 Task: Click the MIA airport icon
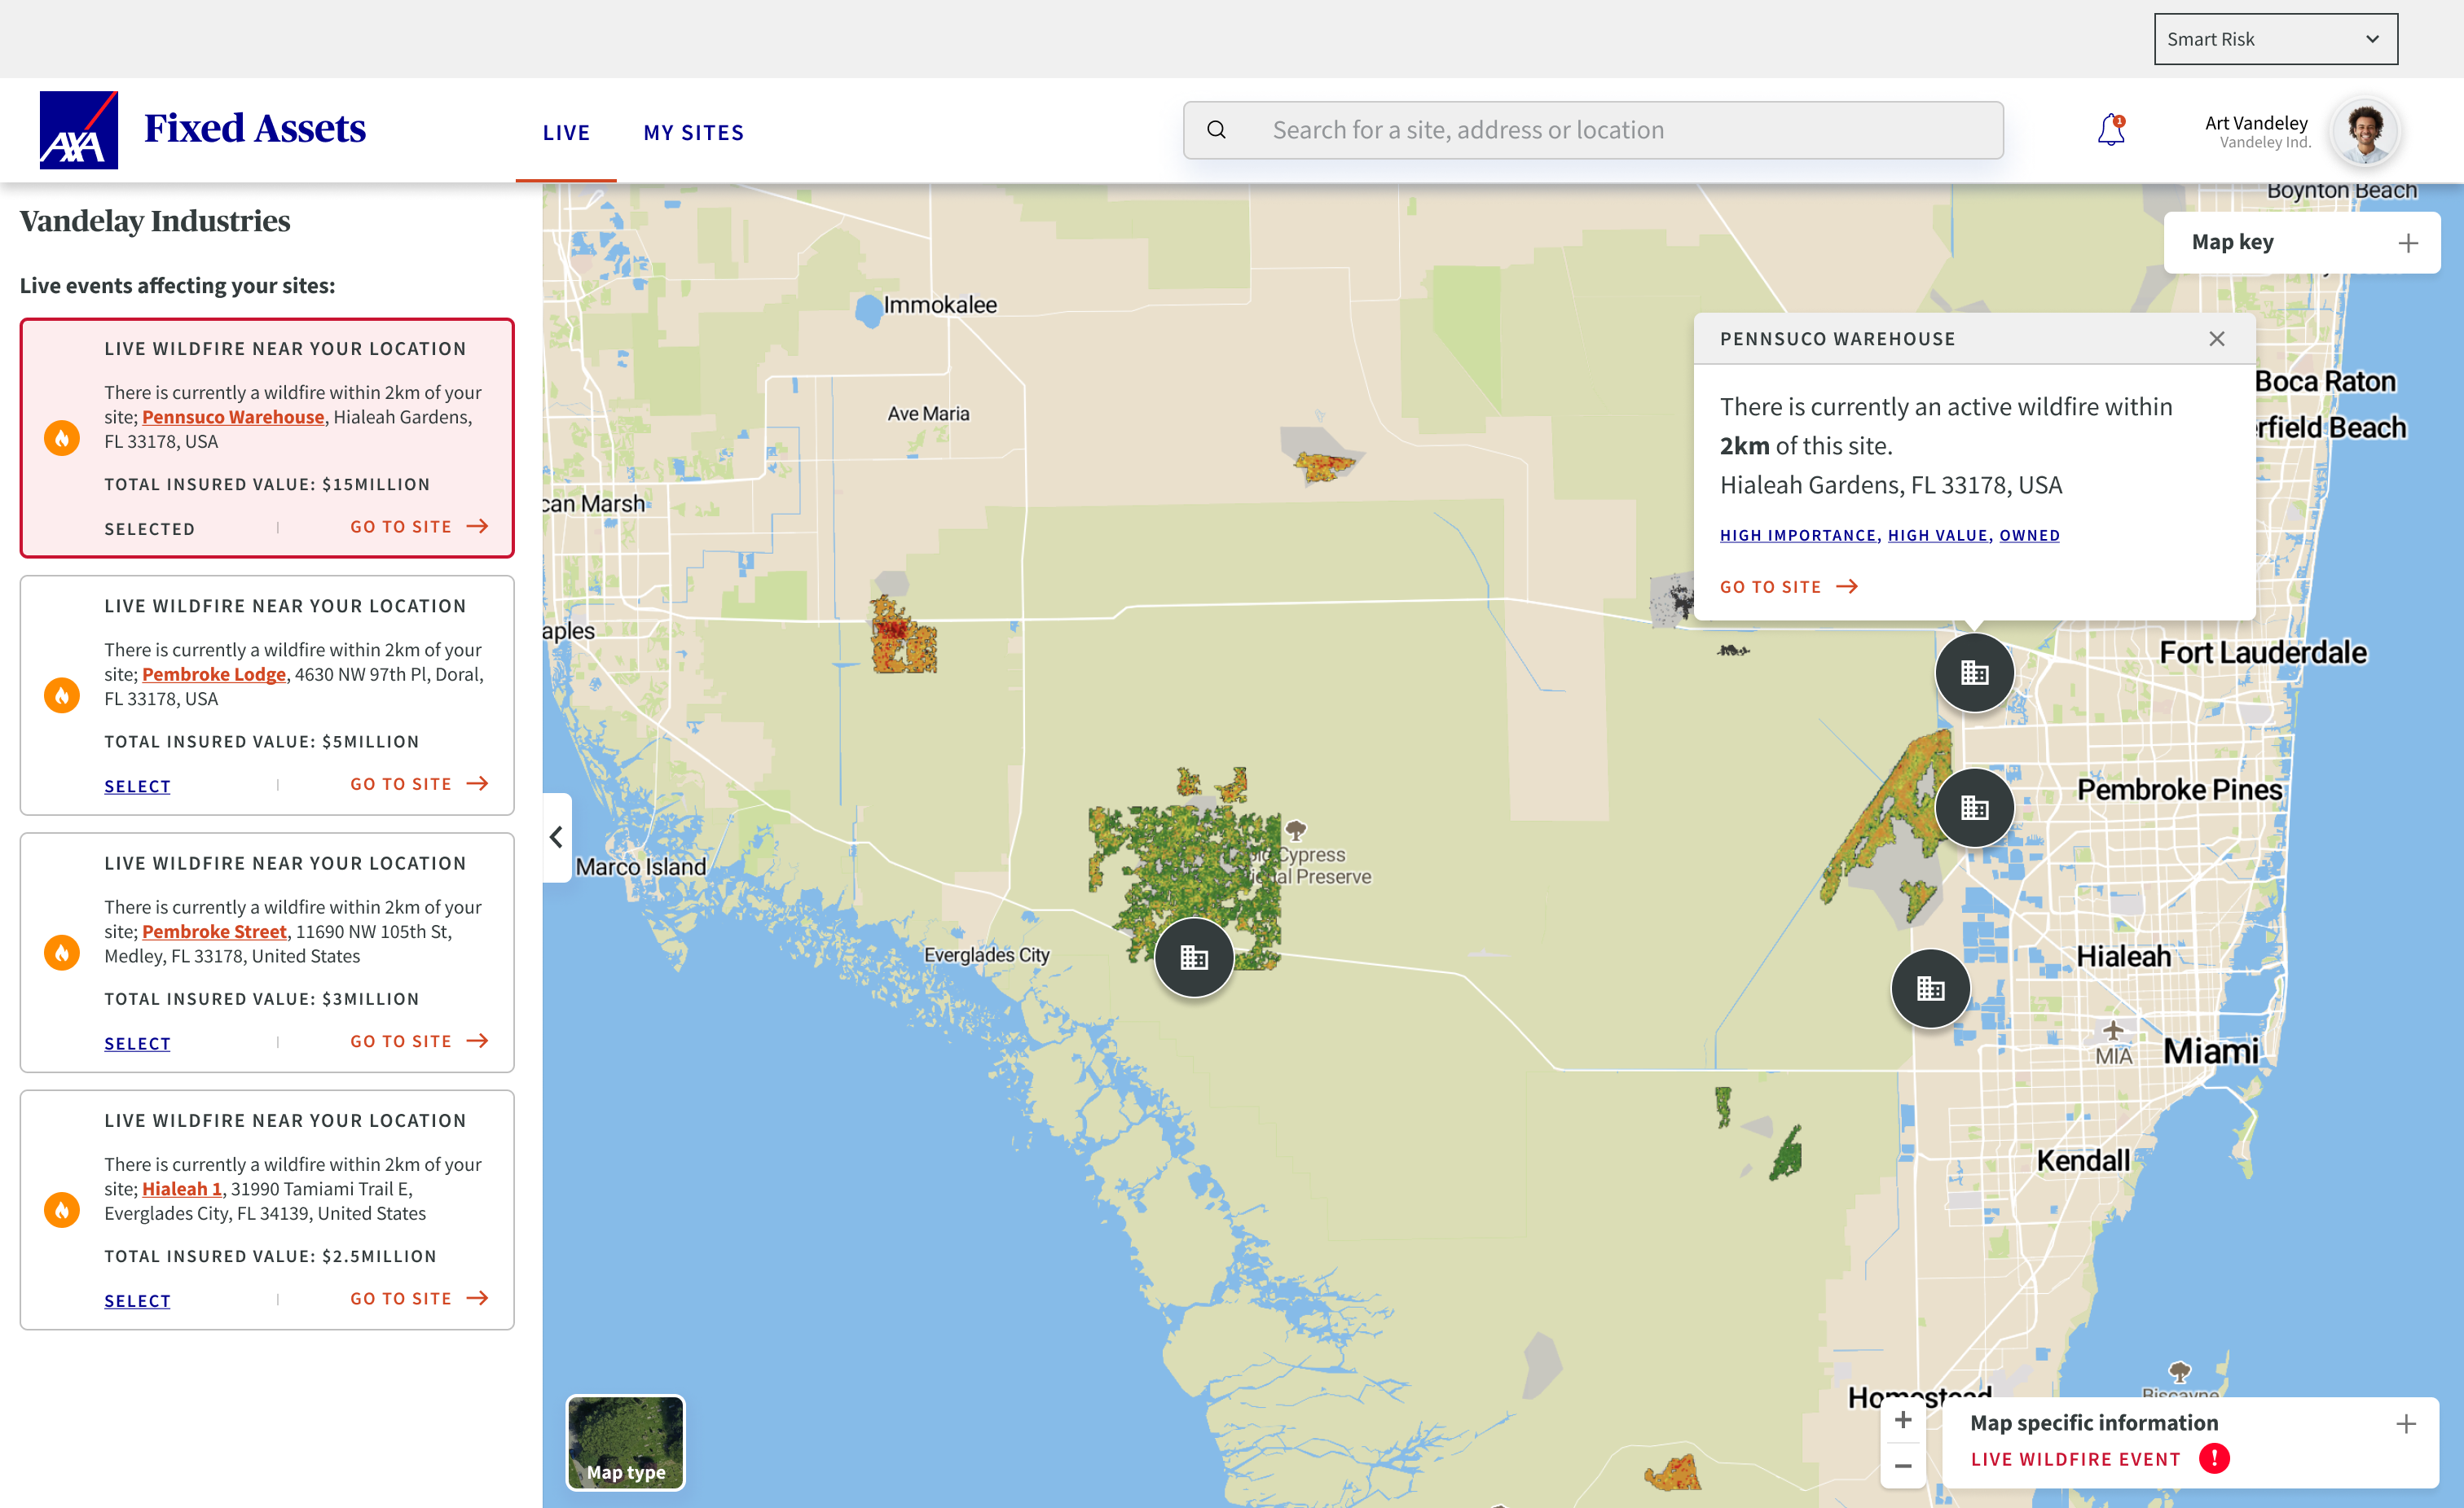[2112, 1028]
